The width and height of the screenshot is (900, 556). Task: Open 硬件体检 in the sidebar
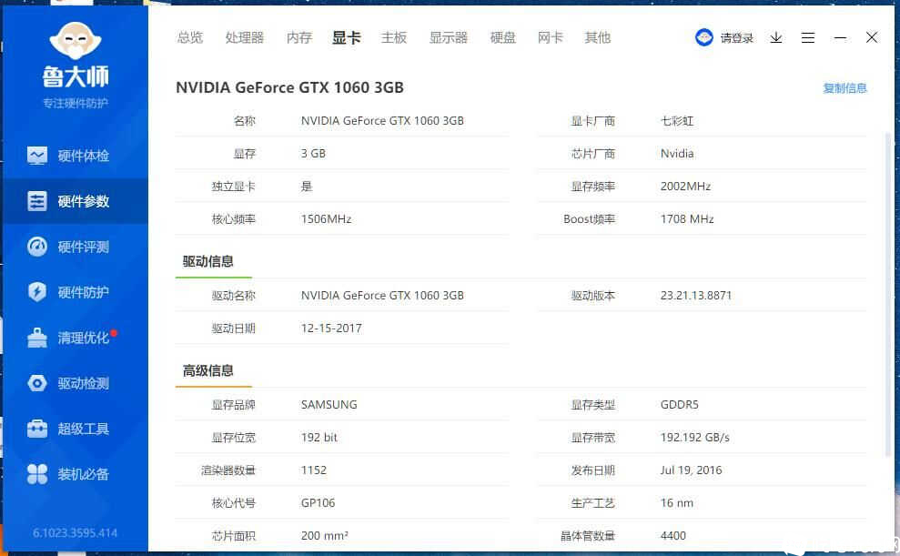coord(76,156)
